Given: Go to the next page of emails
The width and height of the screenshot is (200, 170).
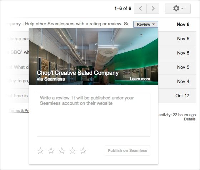Looking at the screenshot, I should point(153,9).
